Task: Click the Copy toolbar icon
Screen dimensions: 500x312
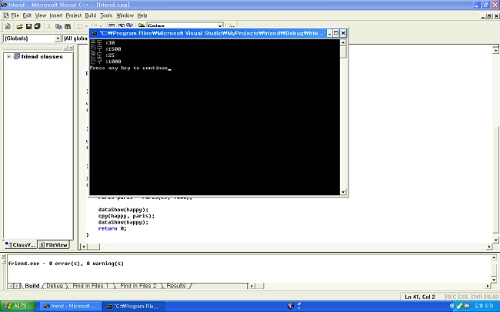Action: coord(58,26)
